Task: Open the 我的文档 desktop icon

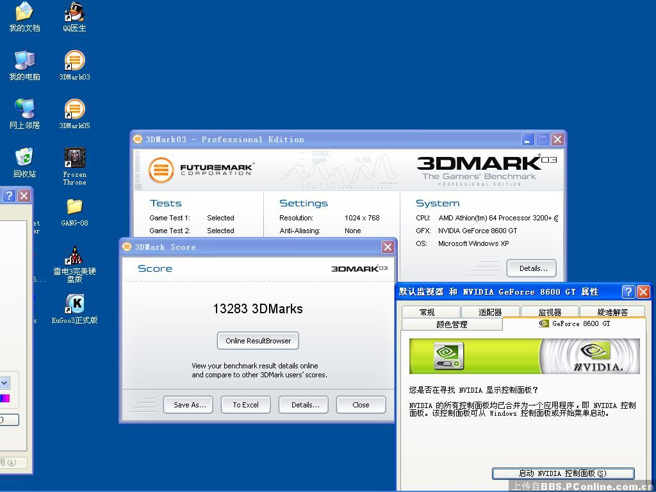Action: tap(24, 17)
